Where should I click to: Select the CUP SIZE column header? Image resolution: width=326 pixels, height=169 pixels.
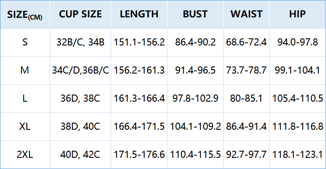pyautogui.click(x=80, y=14)
